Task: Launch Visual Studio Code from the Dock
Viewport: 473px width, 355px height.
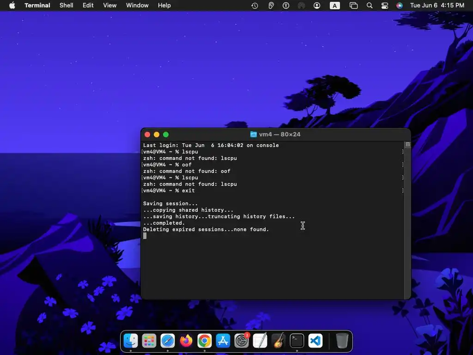Action: (315, 341)
